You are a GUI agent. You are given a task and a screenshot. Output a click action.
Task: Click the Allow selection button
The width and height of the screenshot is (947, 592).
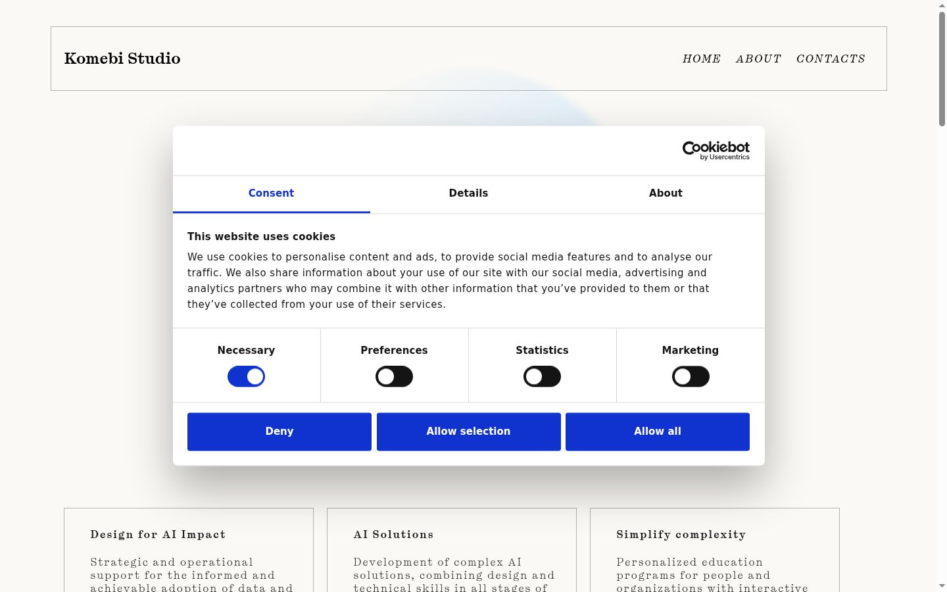[468, 432]
